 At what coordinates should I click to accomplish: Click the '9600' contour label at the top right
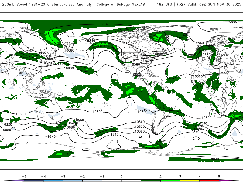click(x=233, y=22)
